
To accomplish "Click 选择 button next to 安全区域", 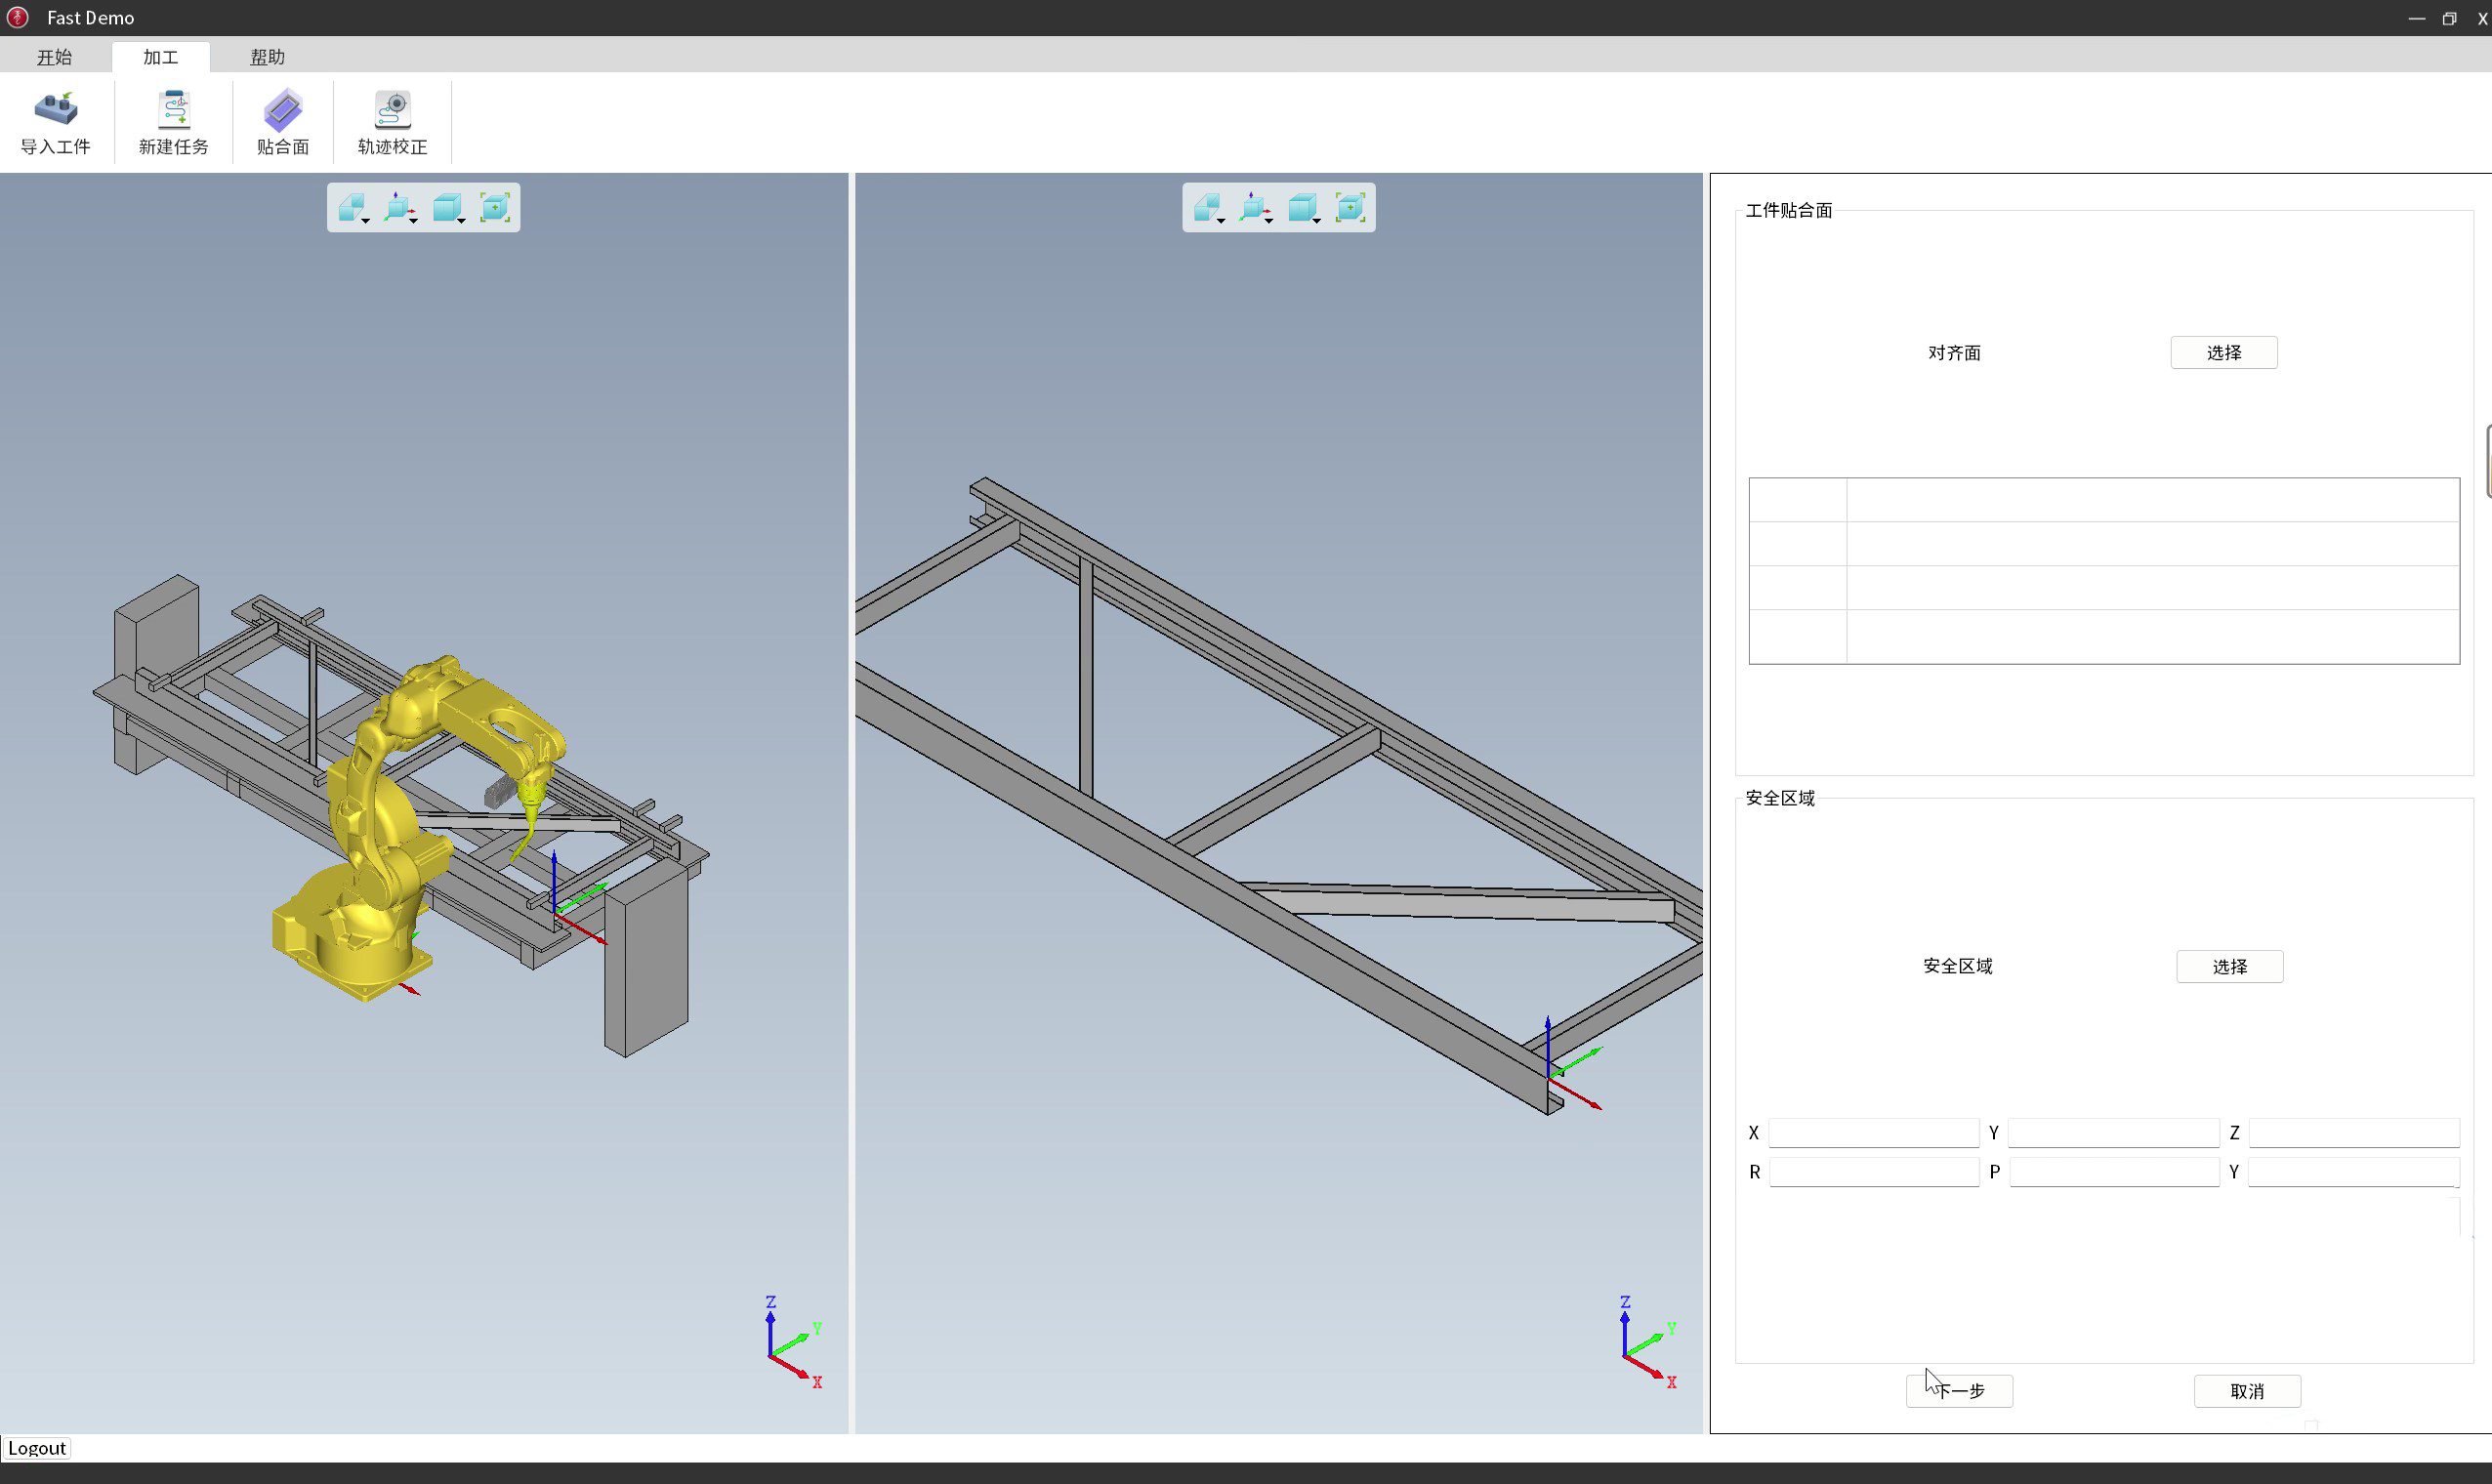I will (x=2230, y=967).
